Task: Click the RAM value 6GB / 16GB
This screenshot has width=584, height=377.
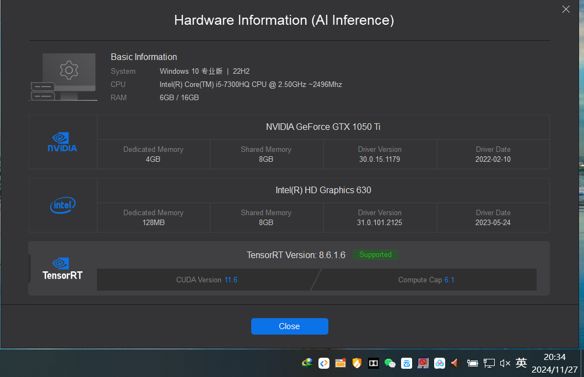Action: tap(179, 97)
